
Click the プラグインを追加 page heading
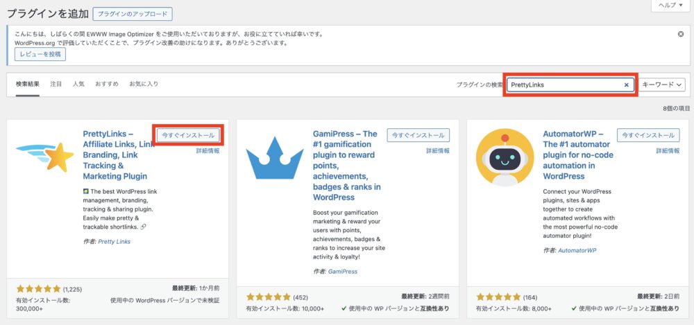(x=48, y=14)
